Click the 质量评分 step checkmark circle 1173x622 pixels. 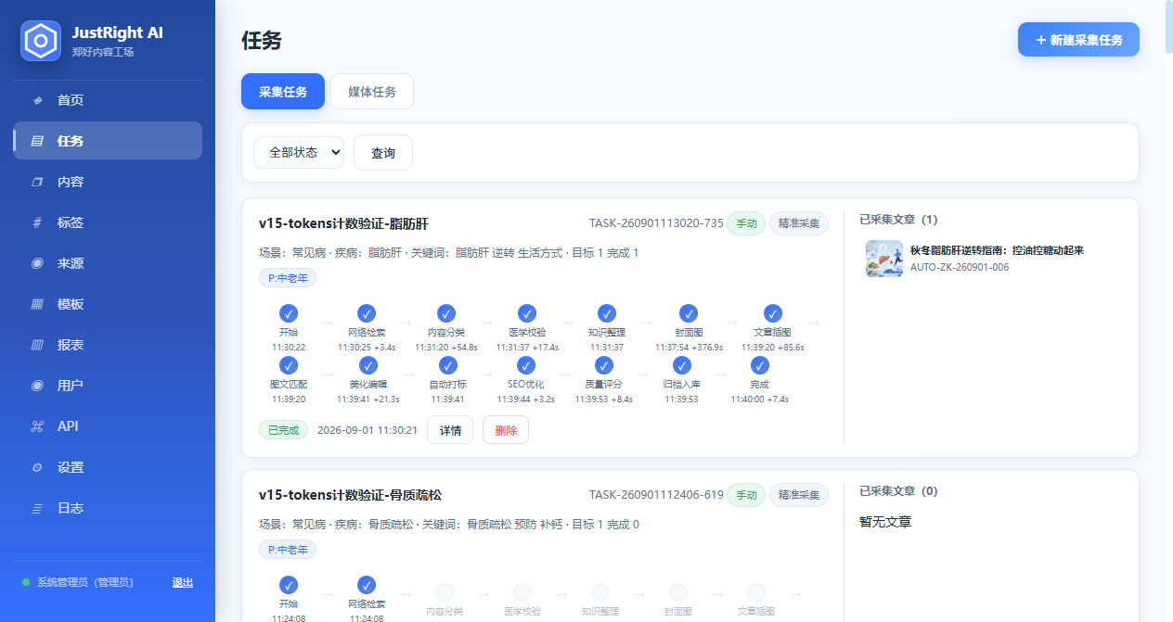pyautogui.click(x=603, y=365)
